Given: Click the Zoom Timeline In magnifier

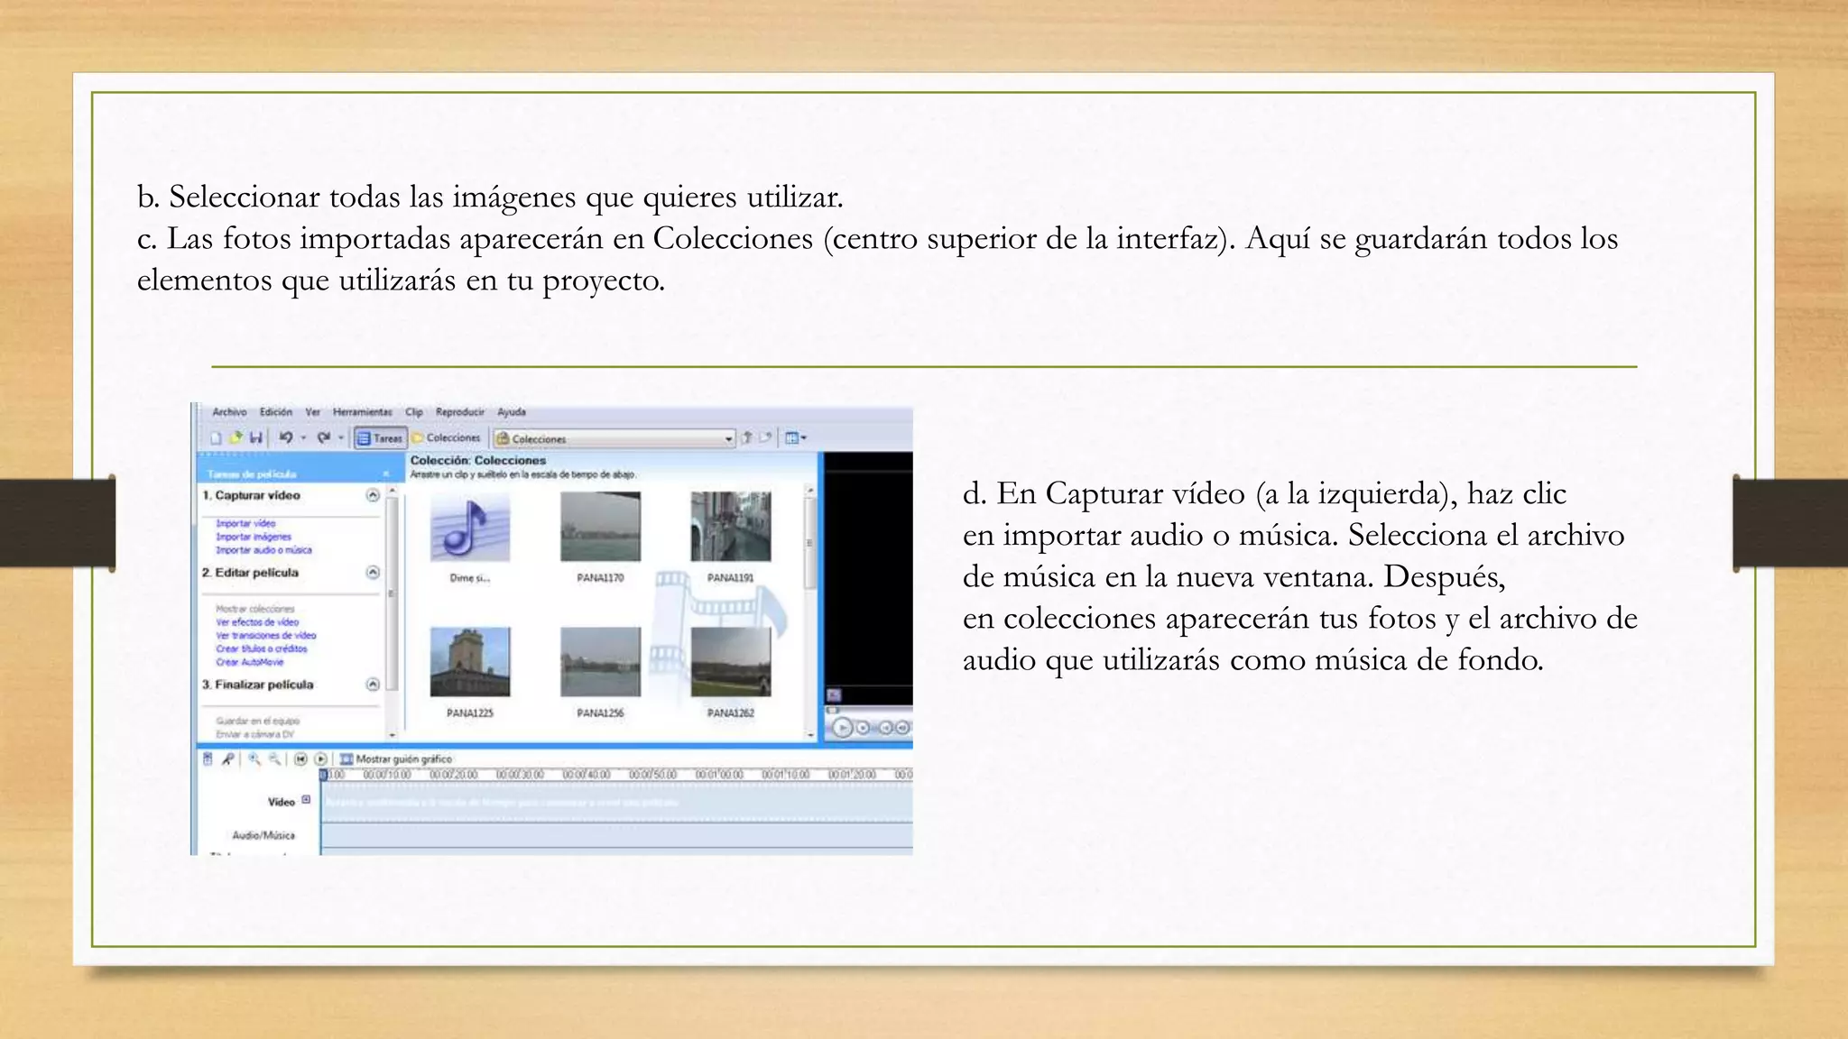Looking at the screenshot, I should click(x=254, y=759).
